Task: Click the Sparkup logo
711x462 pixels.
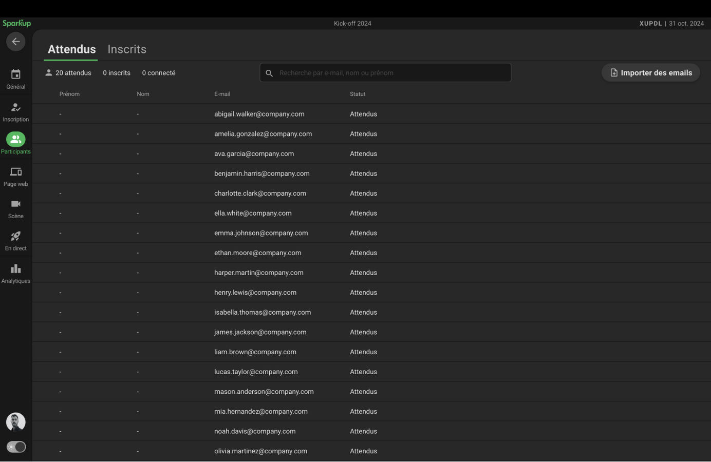Action: click(16, 23)
